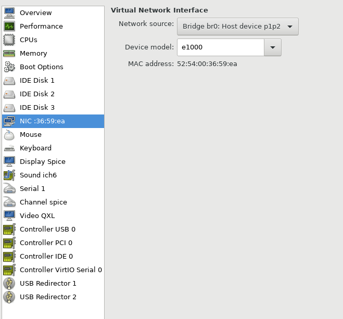
Task: Select IDE Disk 1 in the list
Action: coord(53,81)
